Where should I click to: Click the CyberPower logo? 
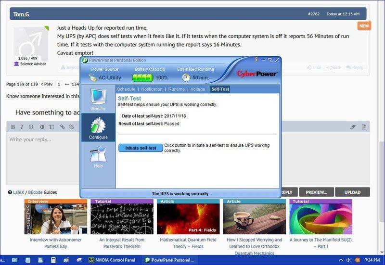[x=257, y=74]
